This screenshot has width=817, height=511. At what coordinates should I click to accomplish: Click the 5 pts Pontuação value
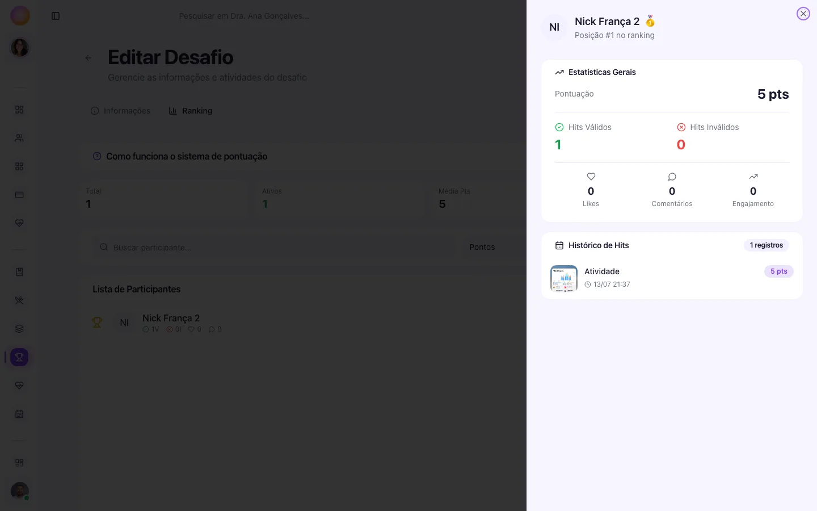click(x=773, y=94)
